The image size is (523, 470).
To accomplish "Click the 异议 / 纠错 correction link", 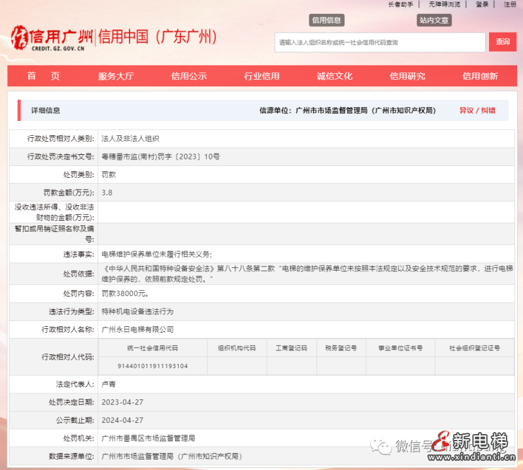I will [x=477, y=110].
